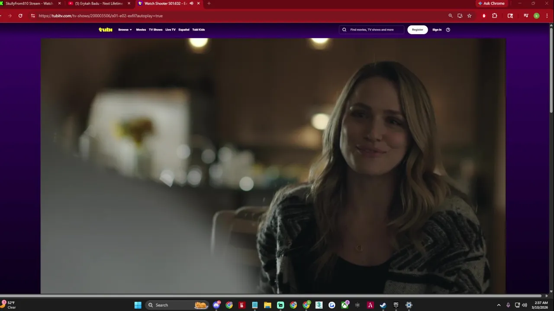Image resolution: width=554 pixels, height=311 pixels.
Task: Click the video player to pause playback
Action: tap(273, 166)
